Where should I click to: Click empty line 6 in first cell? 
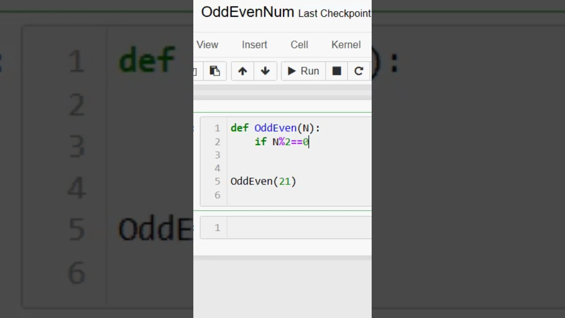(299, 195)
